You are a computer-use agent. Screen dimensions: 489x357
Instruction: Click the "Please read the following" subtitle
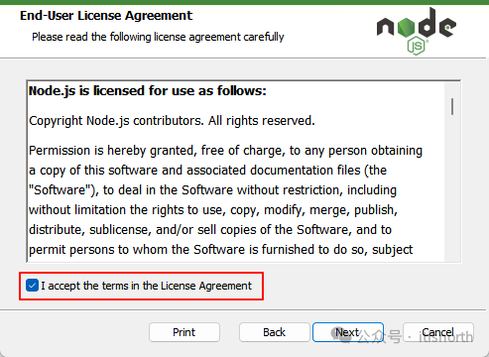click(158, 37)
